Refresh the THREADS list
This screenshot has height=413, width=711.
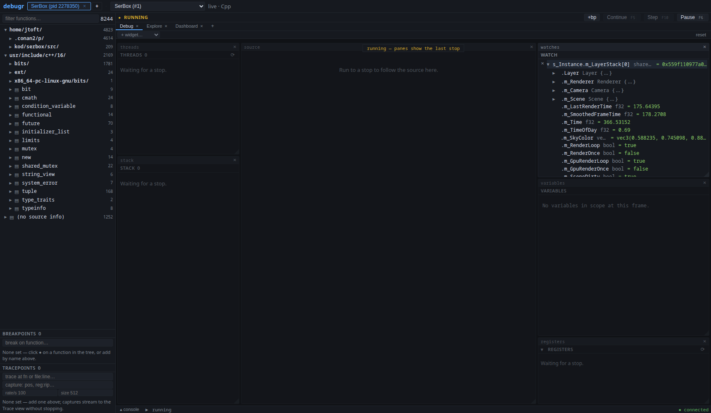[232, 55]
